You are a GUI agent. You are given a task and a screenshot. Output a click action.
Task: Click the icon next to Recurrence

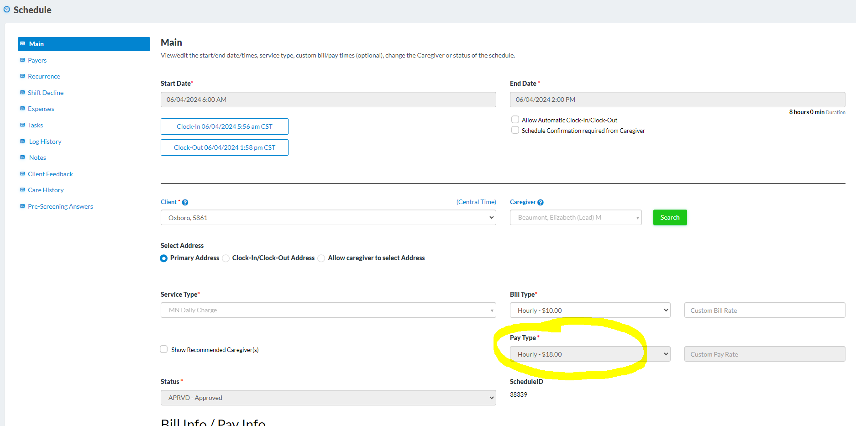(22, 76)
